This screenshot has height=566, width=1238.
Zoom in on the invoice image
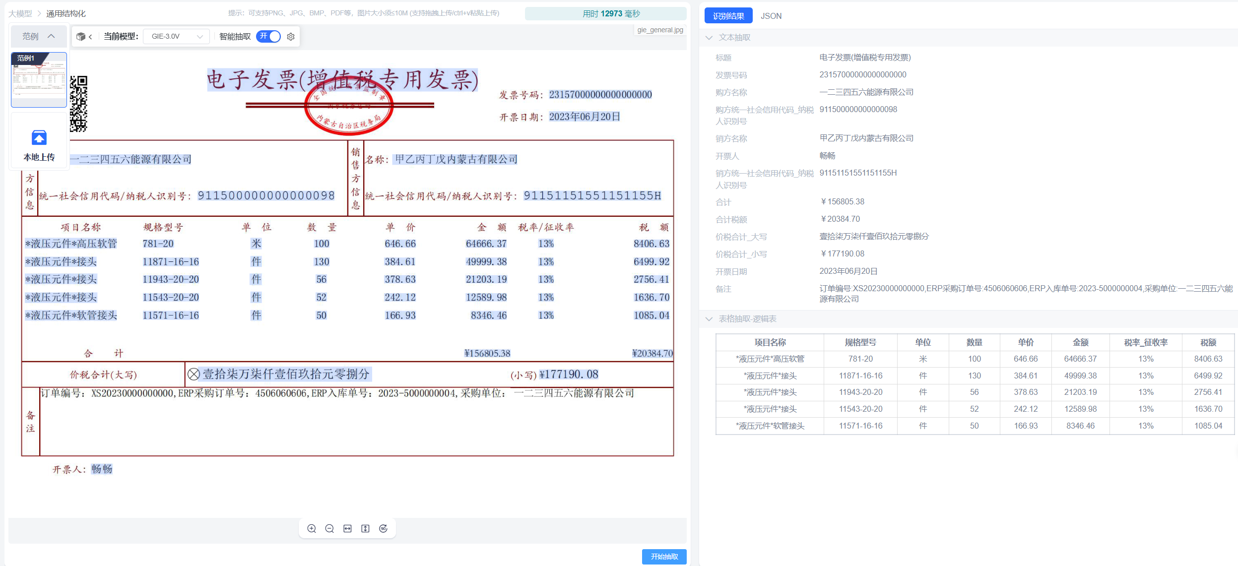point(312,529)
